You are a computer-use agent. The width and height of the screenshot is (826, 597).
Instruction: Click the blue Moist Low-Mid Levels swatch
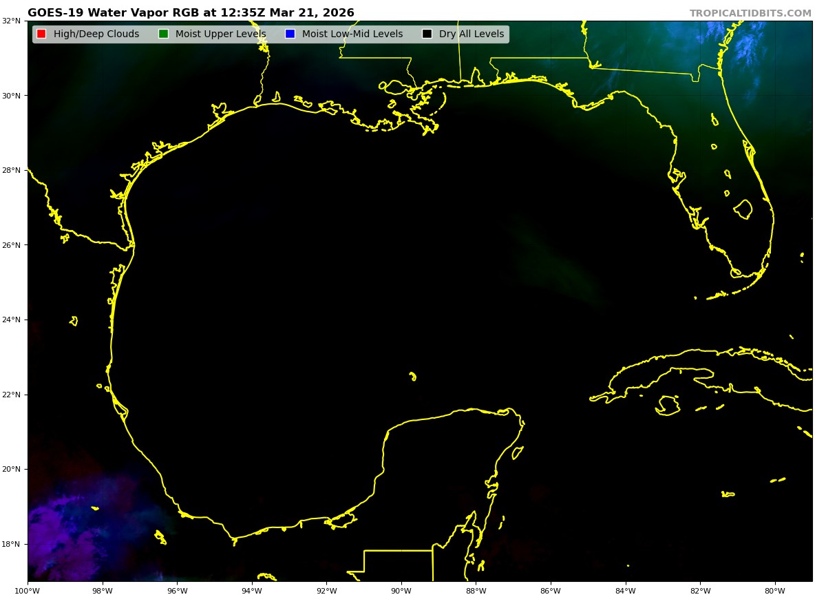290,34
